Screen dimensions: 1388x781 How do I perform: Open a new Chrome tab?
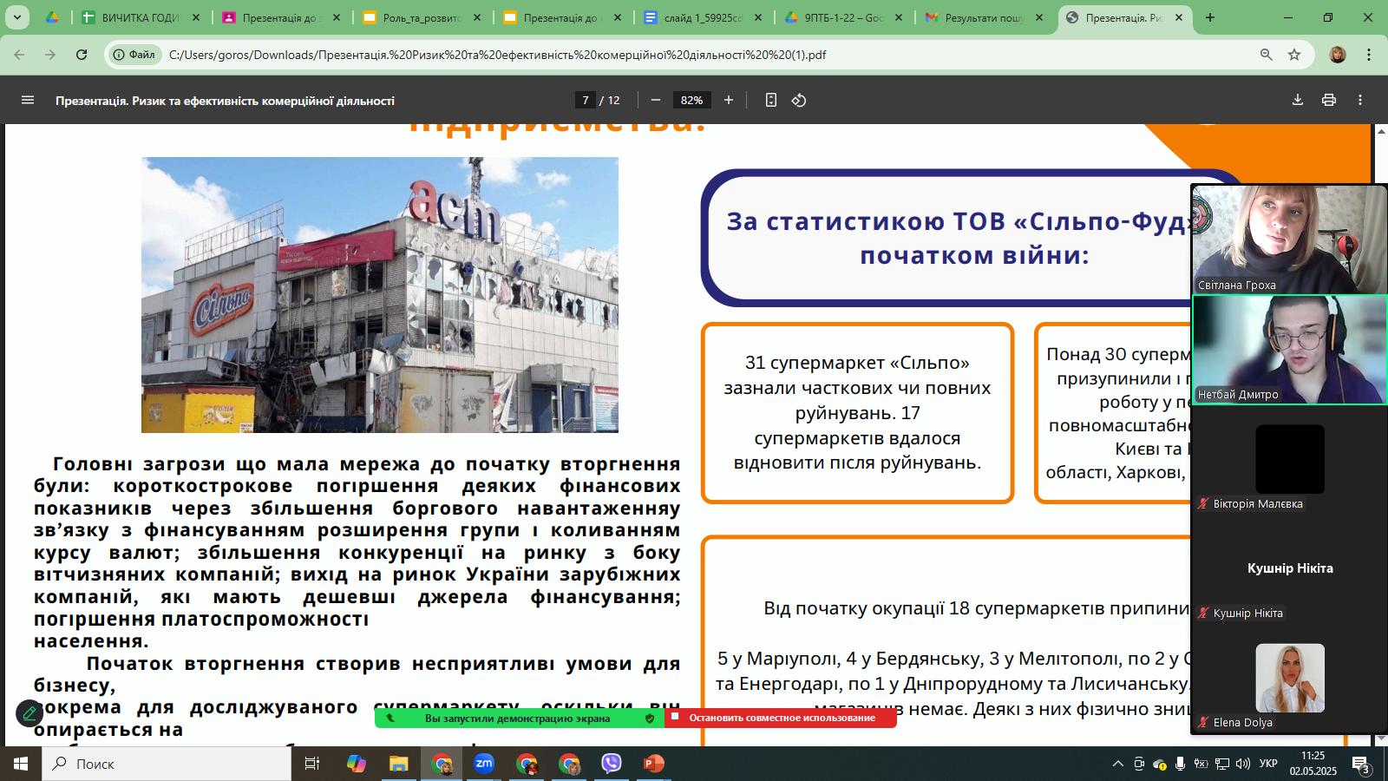pos(1210,17)
